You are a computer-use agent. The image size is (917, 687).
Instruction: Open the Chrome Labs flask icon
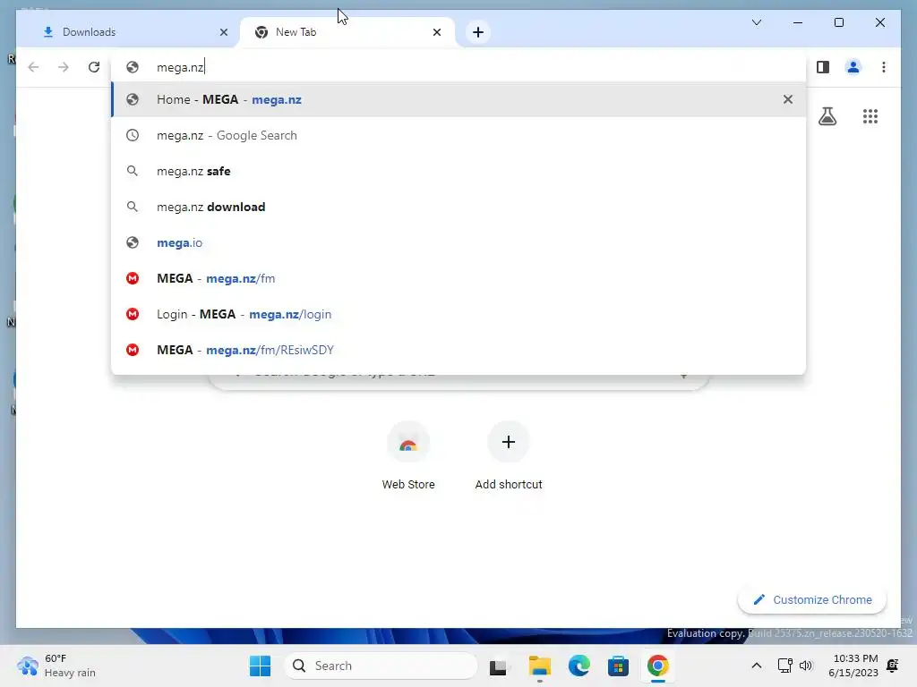[827, 116]
